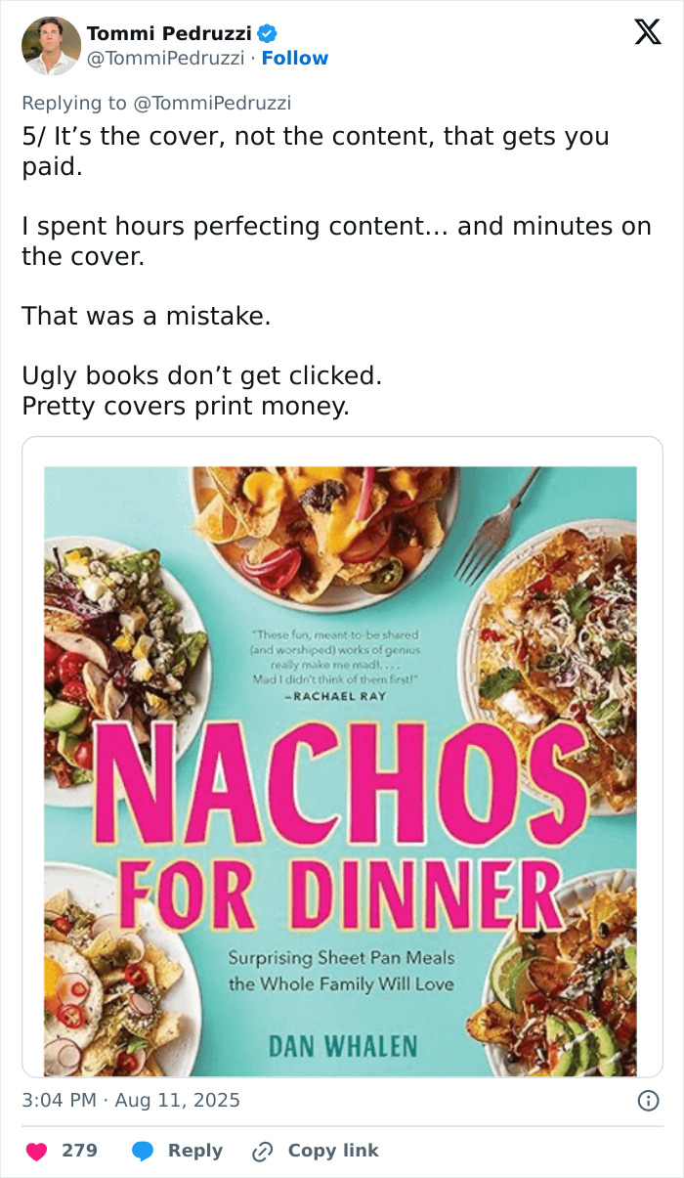
Task: Open the info circle icon
Action: 647,1101
